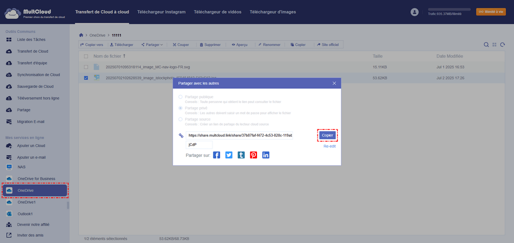The image size is (514, 243).
Task: Select Outlook1 service in sidebar
Action: (25, 214)
